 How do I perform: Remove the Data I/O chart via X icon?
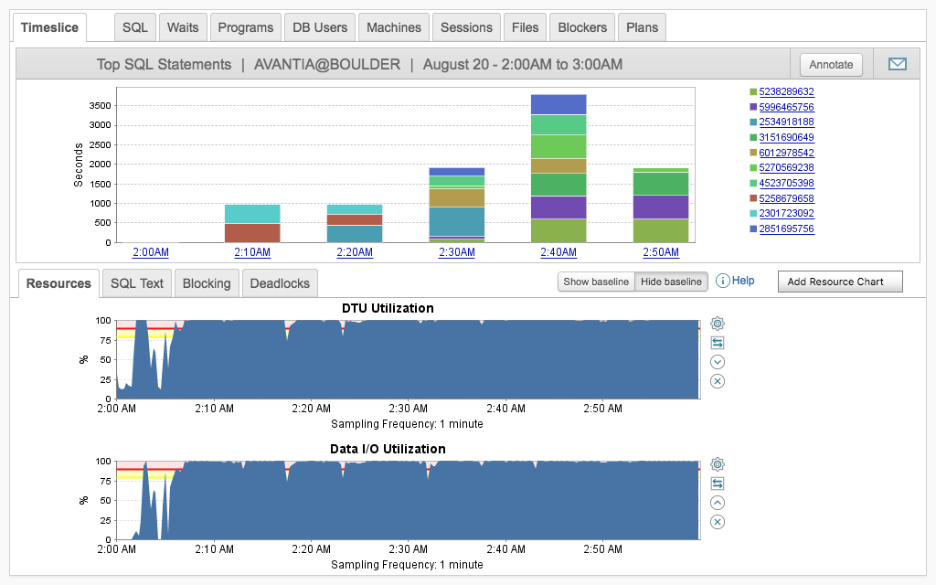(x=717, y=522)
